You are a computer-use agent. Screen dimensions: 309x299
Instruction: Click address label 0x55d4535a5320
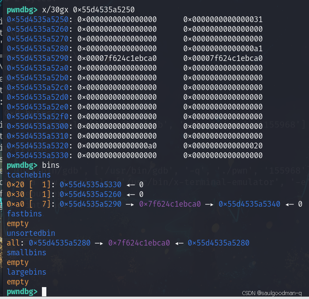[38, 146]
